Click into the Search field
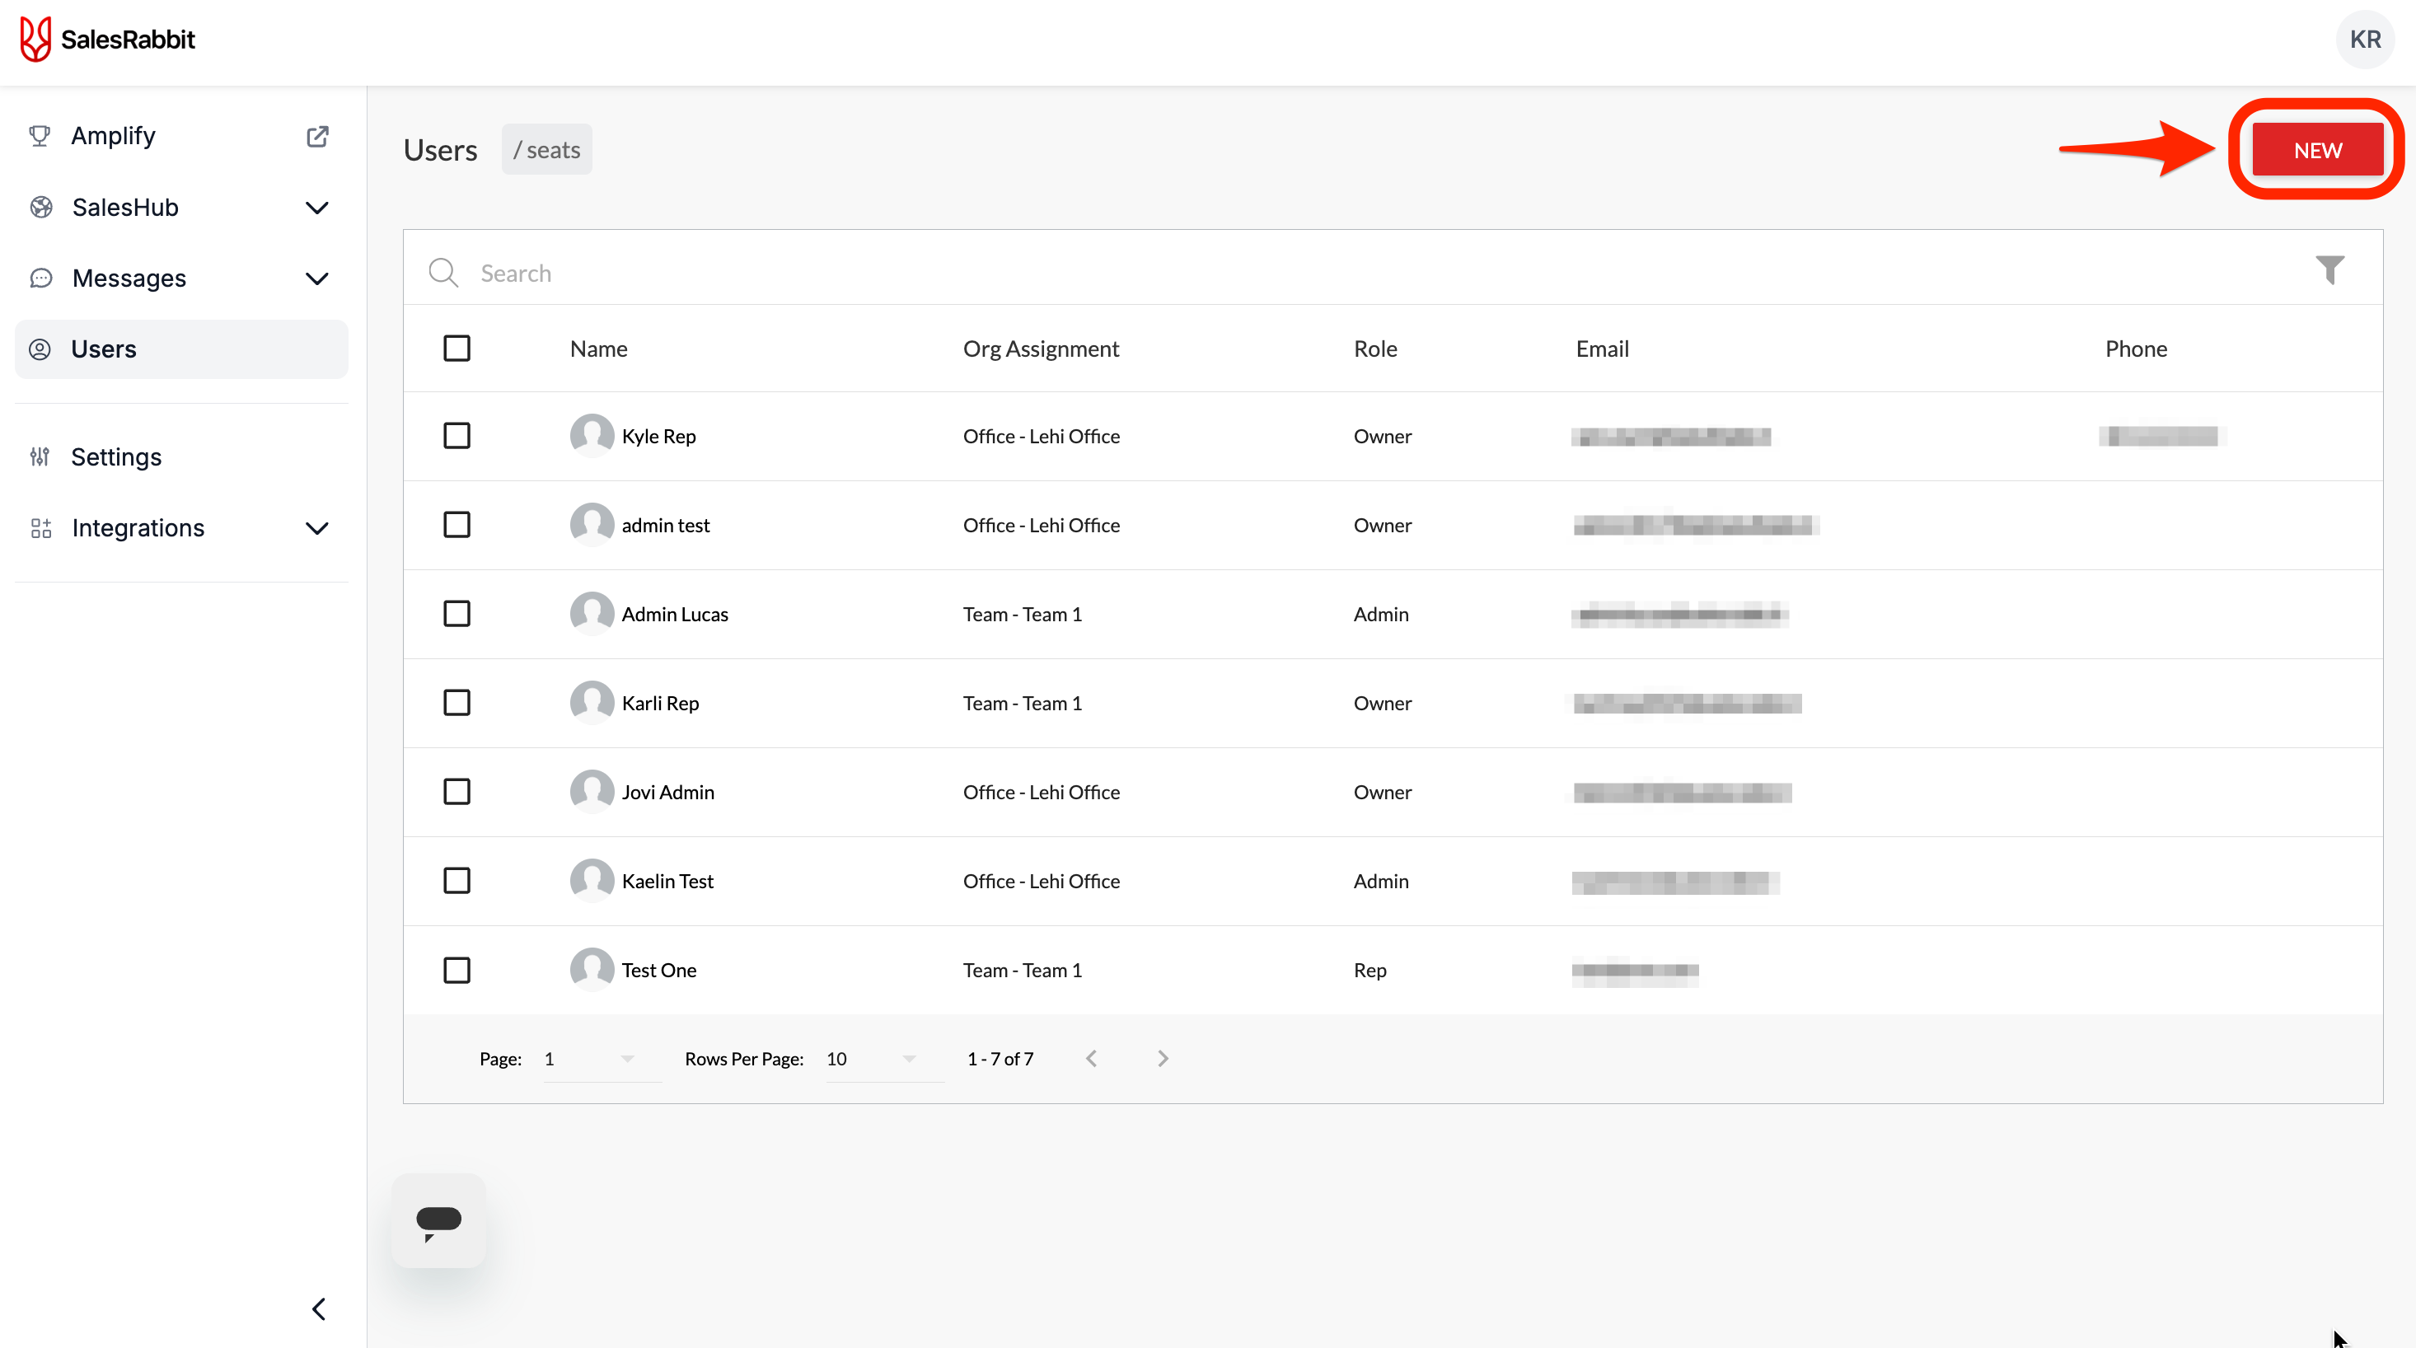This screenshot has height=1348, width=2416. tap(1313, 273)
